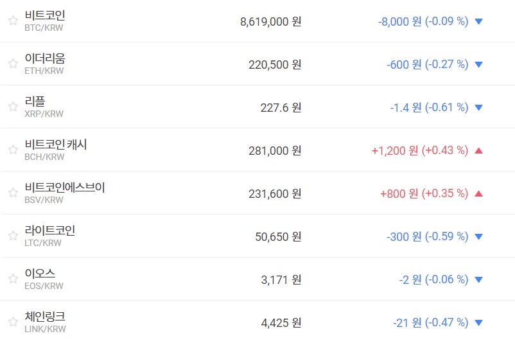
Task: Add Ripple XRP/KRW to favorites
Action: (13, 107)
